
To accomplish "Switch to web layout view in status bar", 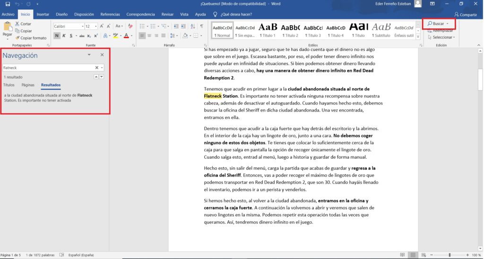I will tap(423, 255).
